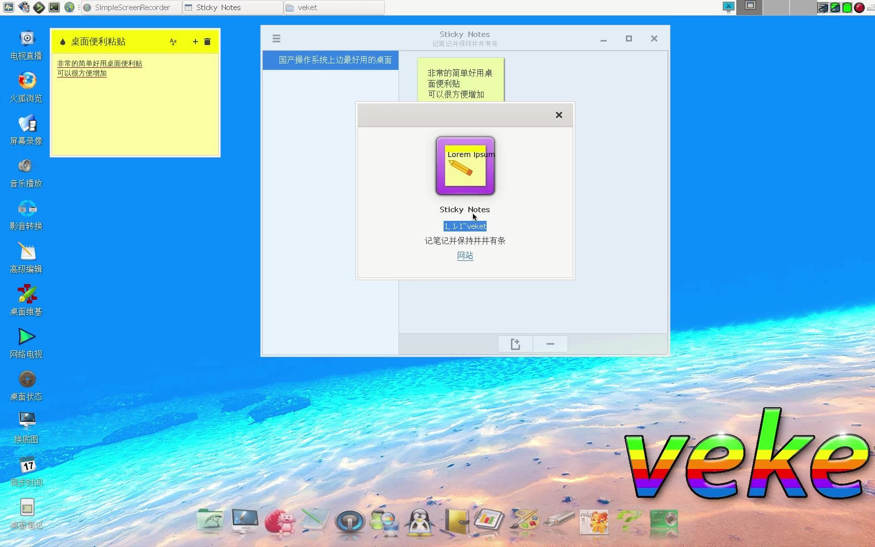Open the yellow note thumbnail in Sticky Notes
The height and width of the screenshot is (547, 875).
click(x=460, y=80)
